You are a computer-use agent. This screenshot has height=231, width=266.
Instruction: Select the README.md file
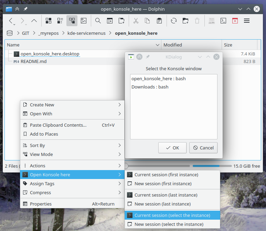pyautogui.click(x=33, y=61)
